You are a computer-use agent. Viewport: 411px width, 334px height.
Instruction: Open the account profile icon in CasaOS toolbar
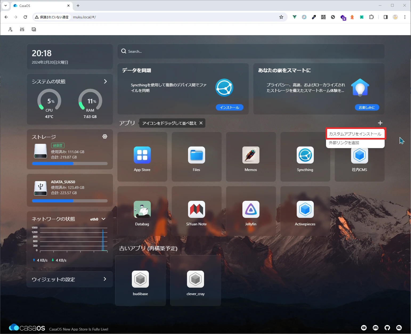coord(10,29)
